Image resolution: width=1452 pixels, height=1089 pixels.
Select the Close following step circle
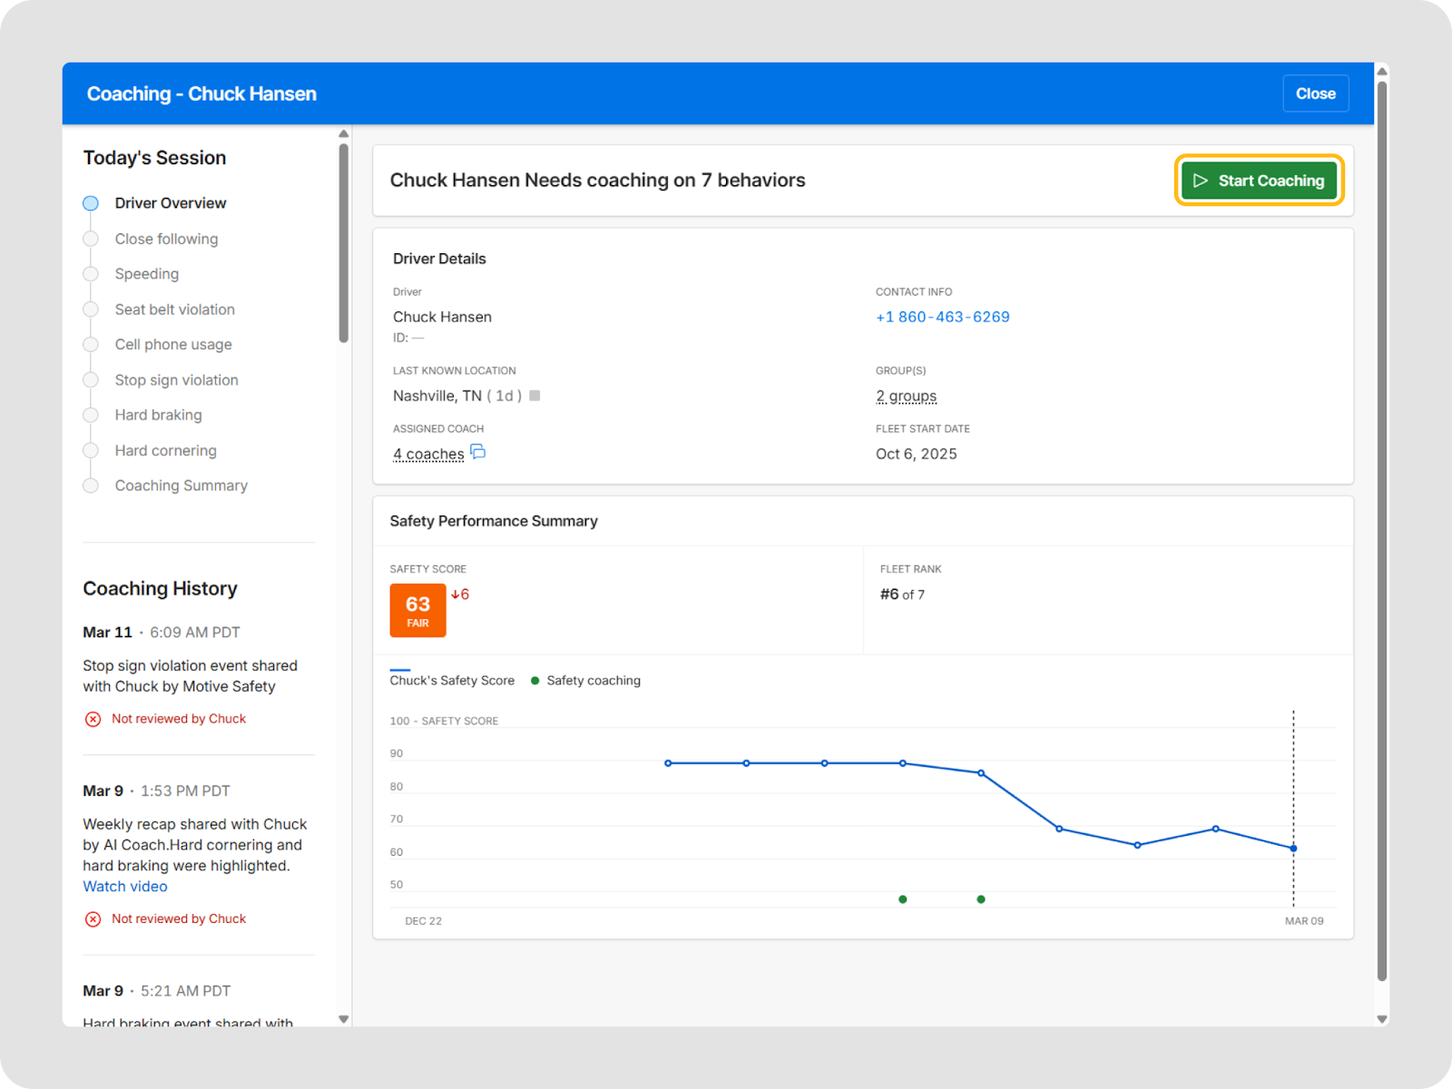pos(91,239)
